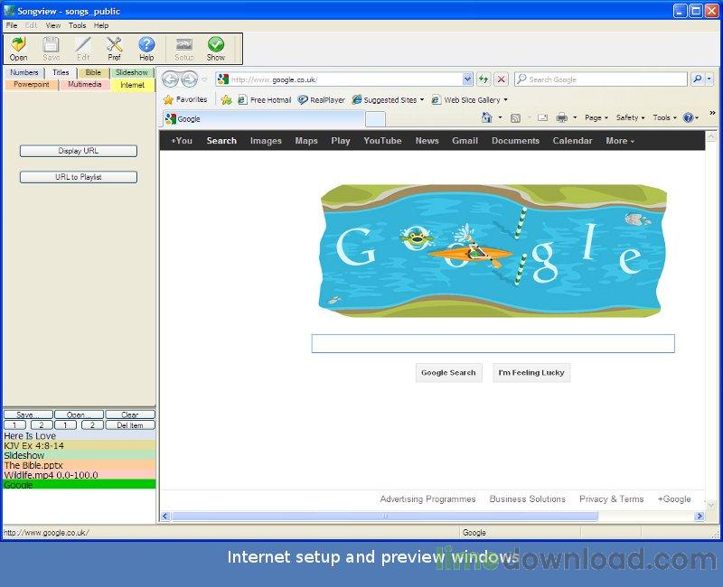Open the Safety menu dropdown
Image resolution: width=723 pixels, height=587 pixels.
click(630, 117)
